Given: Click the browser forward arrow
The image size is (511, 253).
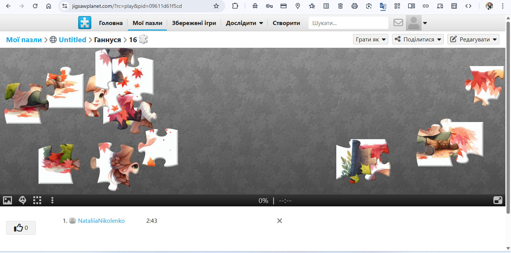Looking at the screenshot, I should coord(22,6).
